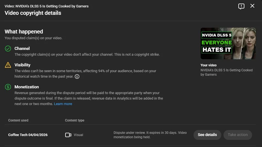
Task: Click the 'Your video' label
Action: (208, 65)
